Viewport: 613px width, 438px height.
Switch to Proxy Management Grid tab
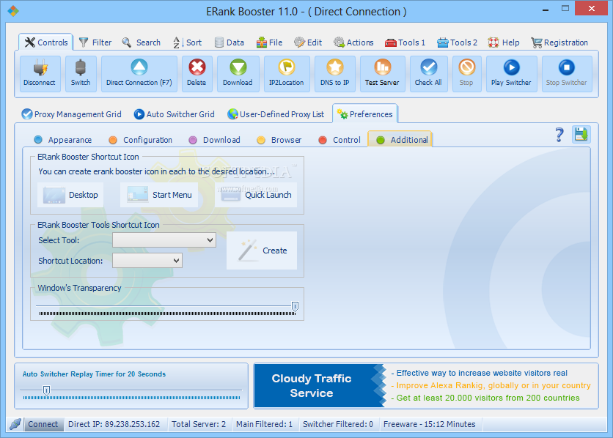[72, 114]
